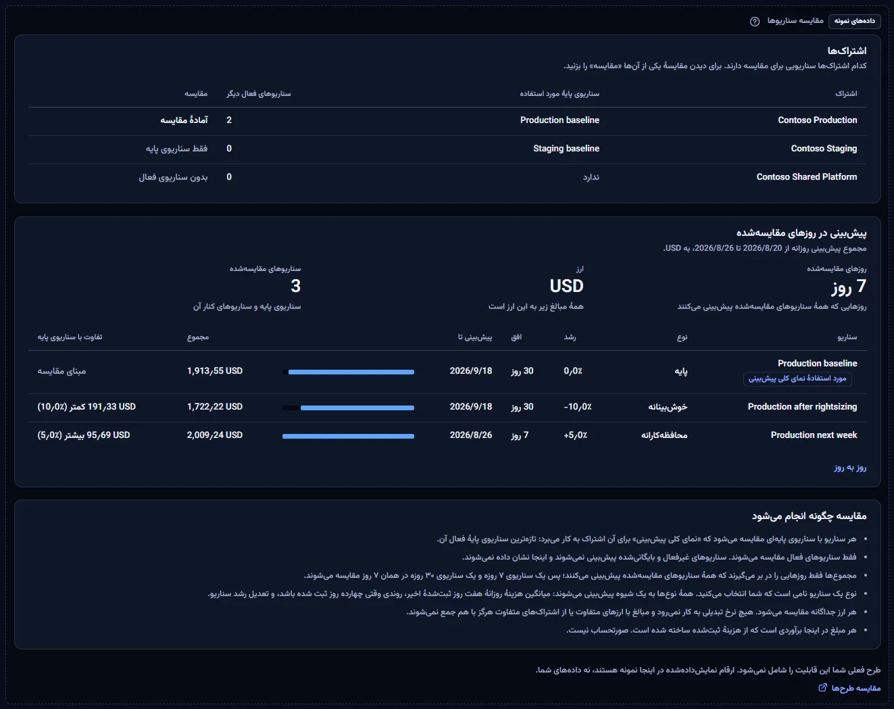Screen dimensions: 894x709
Task: Click the تفاوت با سناریوی پایه column header
Action: click(x=70, y=337)
